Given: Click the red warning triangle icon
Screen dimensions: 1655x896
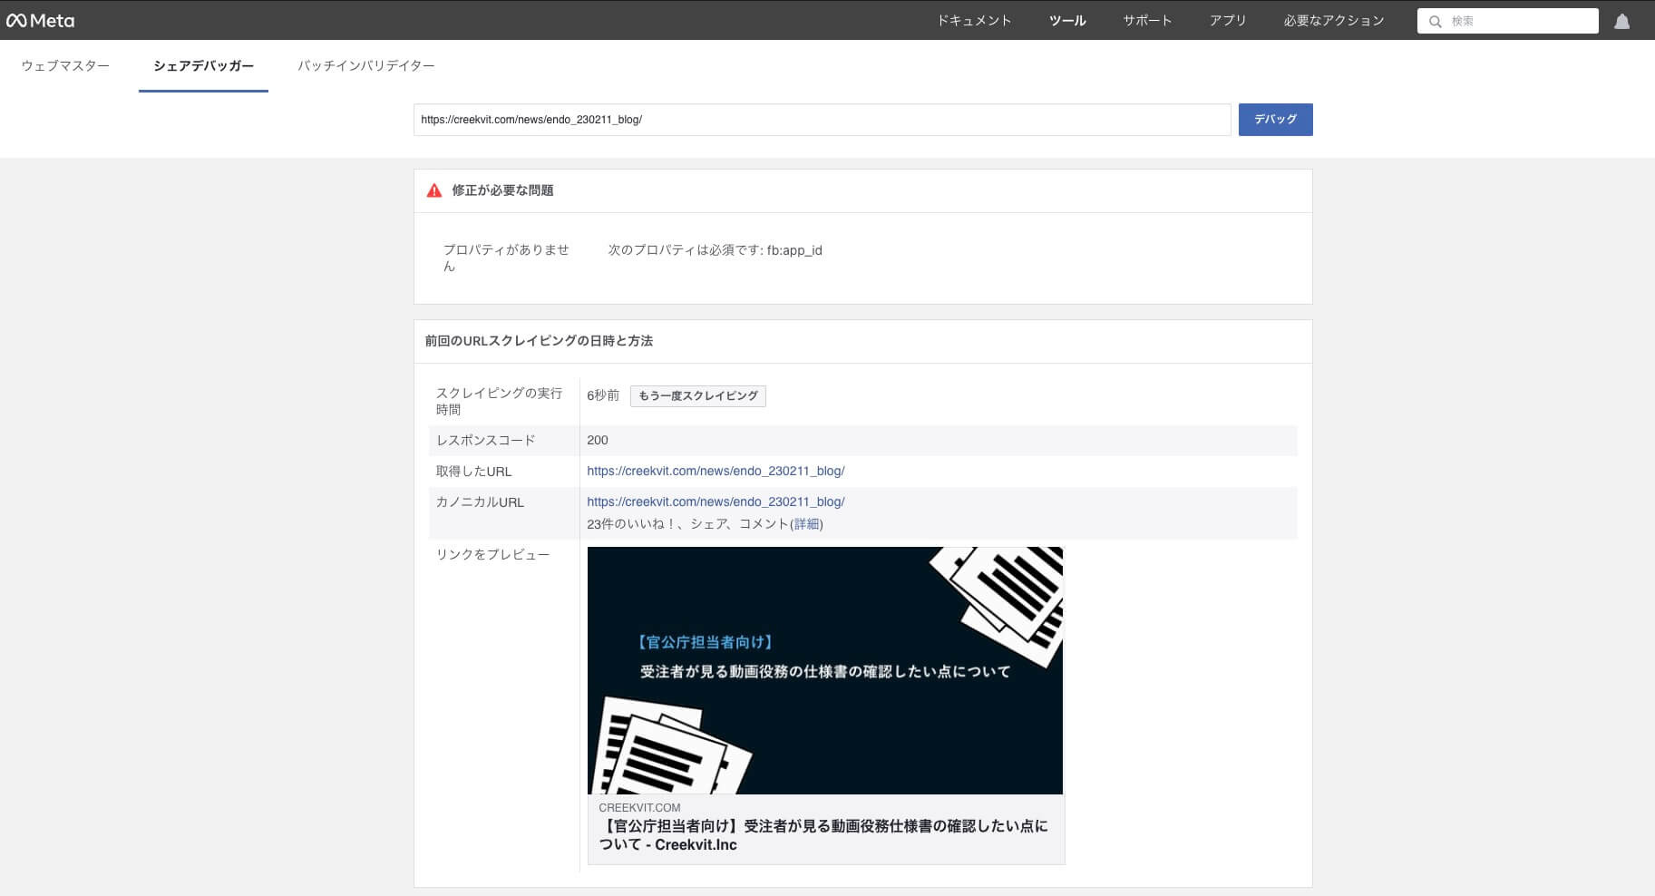Looking at the screenshot, I should (434, 190).
